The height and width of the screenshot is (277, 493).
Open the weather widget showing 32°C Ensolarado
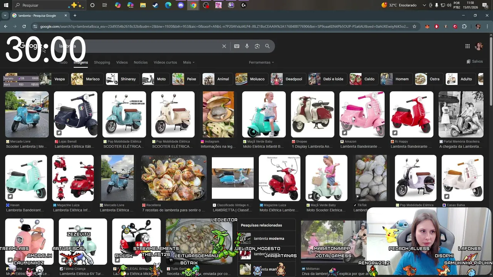tap(399, 5)
